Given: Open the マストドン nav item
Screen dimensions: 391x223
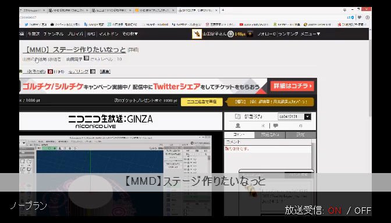Looking at the screenshot, I should pos(108,34).
